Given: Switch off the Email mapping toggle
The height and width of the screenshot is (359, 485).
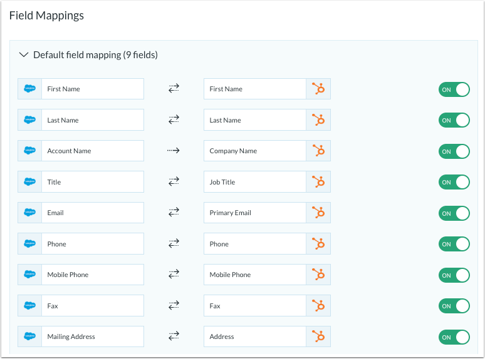Looking at the screenshot, I should 454,213.
